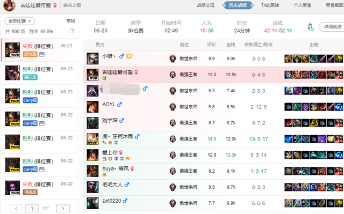
Task: Open the 荣誉截图 tab
Action: 334,5
